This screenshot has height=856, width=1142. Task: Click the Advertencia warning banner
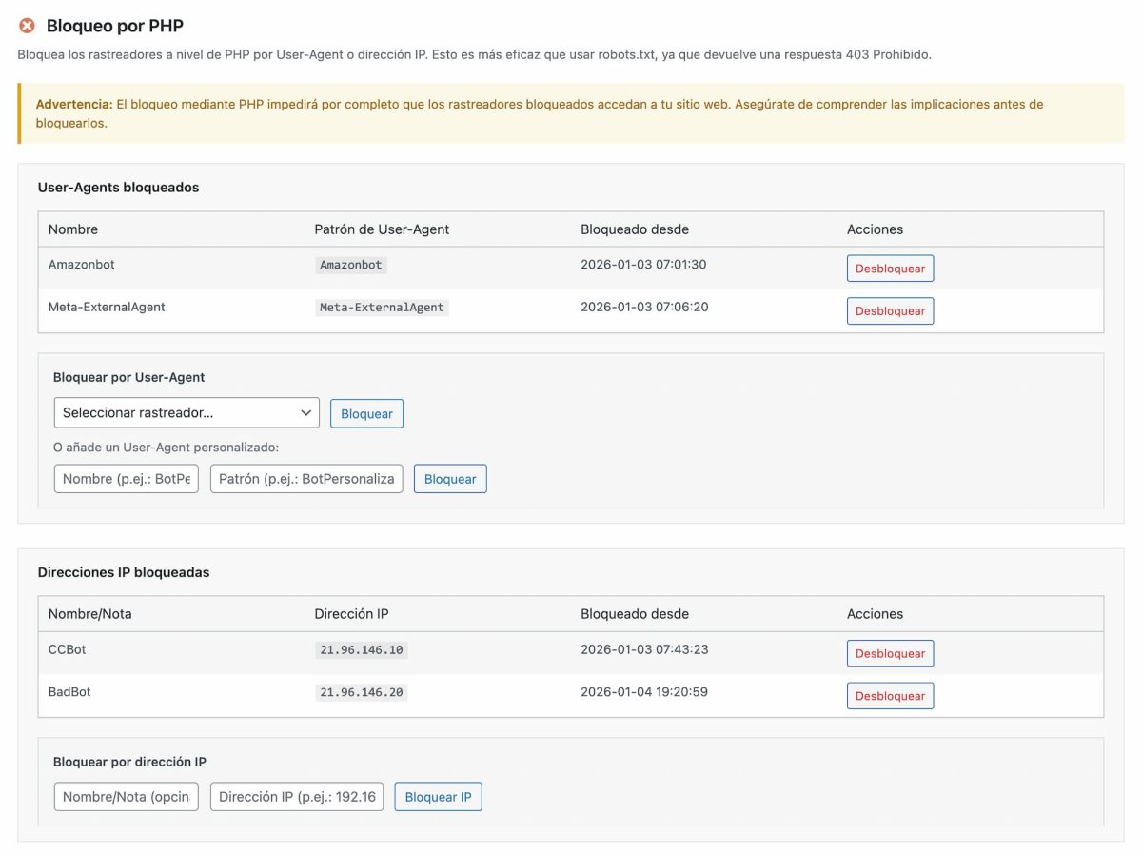pos(571,113)
